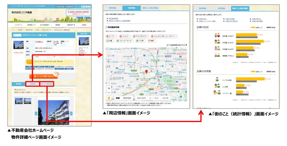Toggle the ショッピングモール・デパート facility button
Image resolution: width=287 pixels, height=146 pixels.
click(x=164, y=36)
